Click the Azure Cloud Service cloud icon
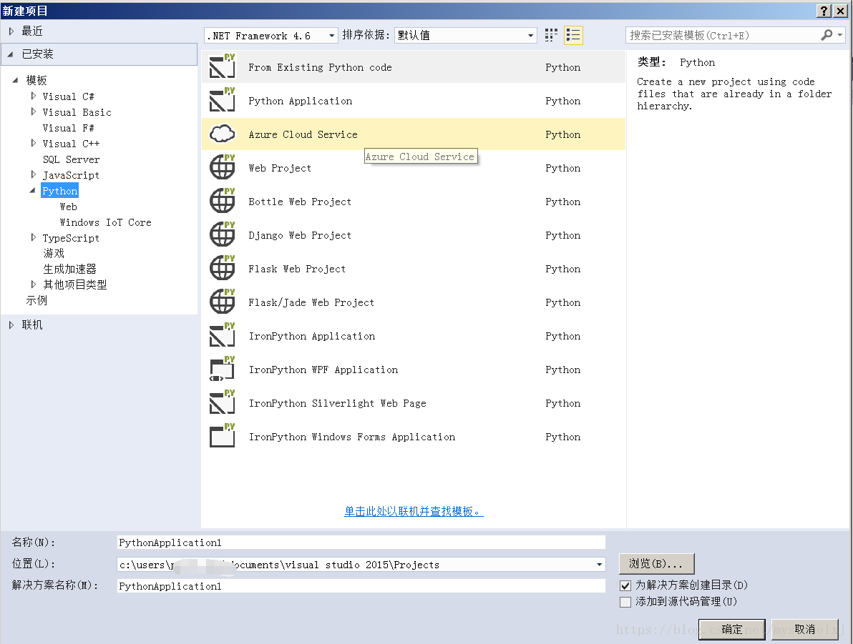Viewport: 853px width, 644px height. (x=223, y=134)
